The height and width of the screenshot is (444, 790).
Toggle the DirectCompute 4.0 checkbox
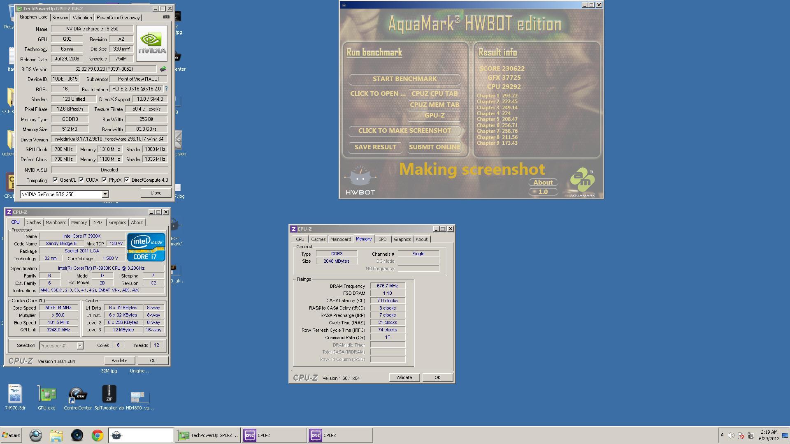pos(127,180)
